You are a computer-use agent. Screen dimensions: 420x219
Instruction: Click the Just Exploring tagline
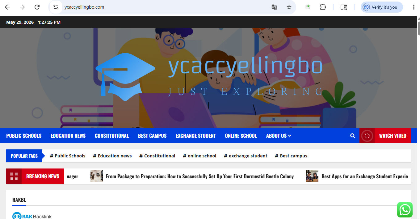click(245, 91)
